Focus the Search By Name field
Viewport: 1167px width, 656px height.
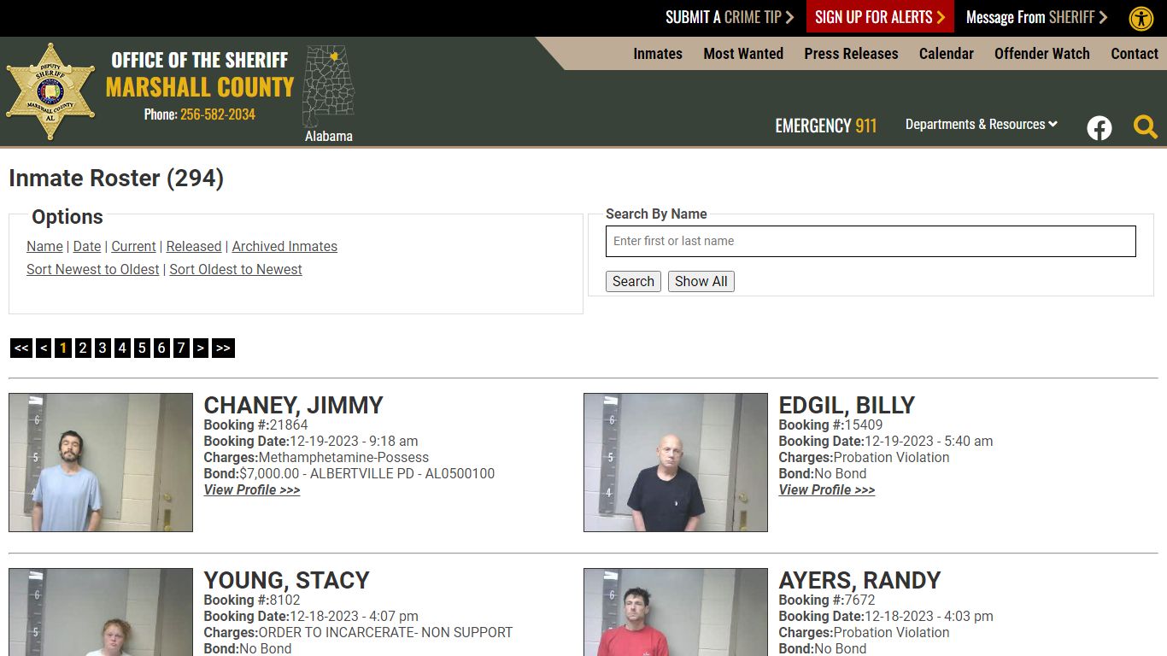pos(871,241)
